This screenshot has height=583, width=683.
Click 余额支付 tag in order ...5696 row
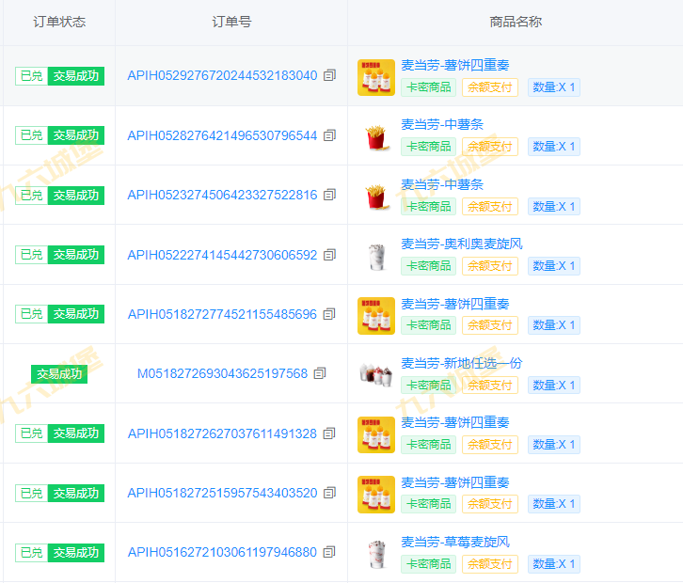click(x=490, y=325)
